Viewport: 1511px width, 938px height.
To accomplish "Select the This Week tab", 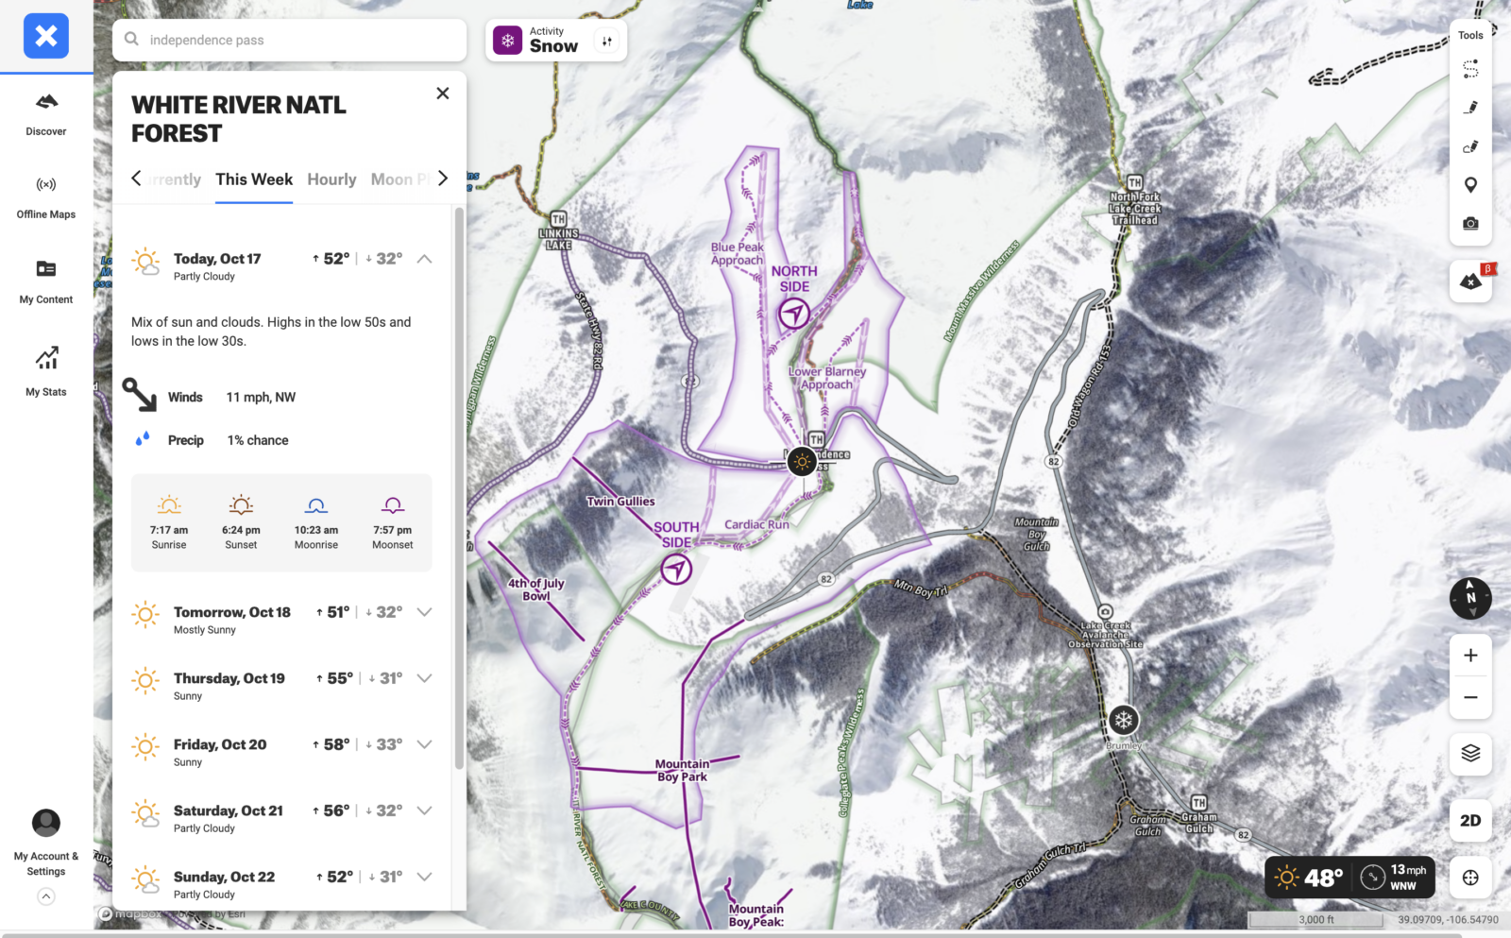I will 254,179.
